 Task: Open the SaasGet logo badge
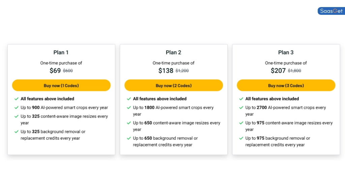(x=331, y=11)
